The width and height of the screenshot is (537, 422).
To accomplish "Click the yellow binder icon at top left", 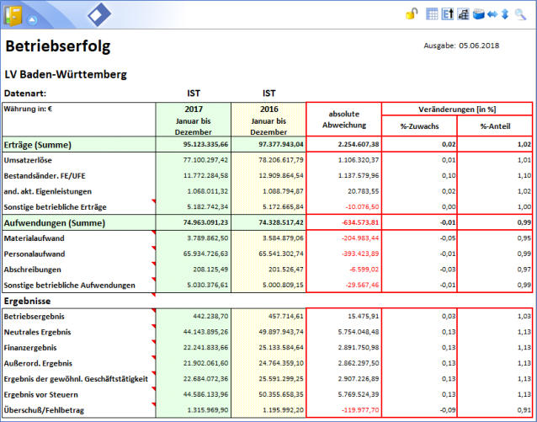I will point(13,14).
